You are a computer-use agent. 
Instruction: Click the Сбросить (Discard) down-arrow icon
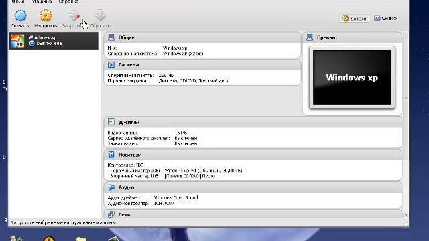100,15
